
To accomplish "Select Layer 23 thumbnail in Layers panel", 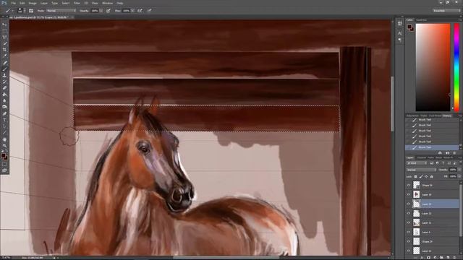I will (417, 204).
